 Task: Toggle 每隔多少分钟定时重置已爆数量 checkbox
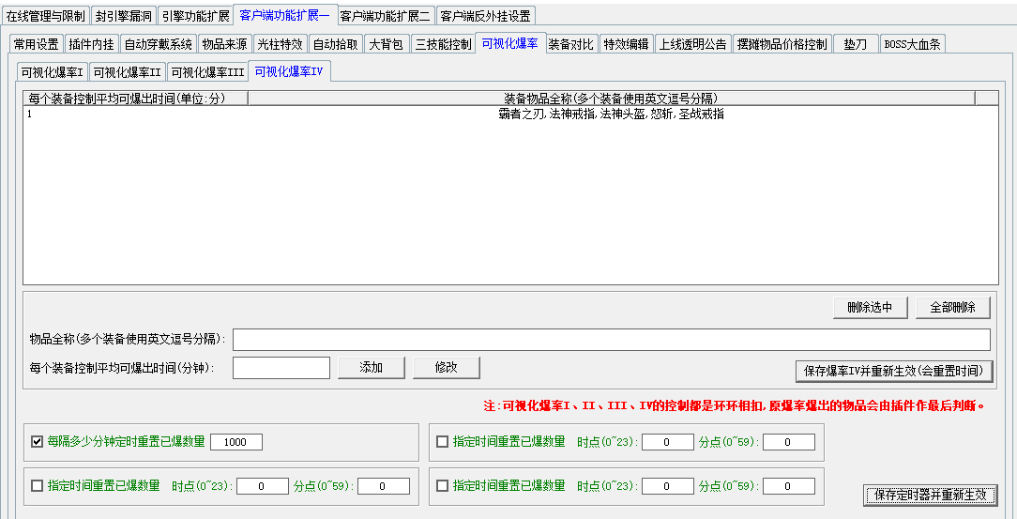pos(37,442)
